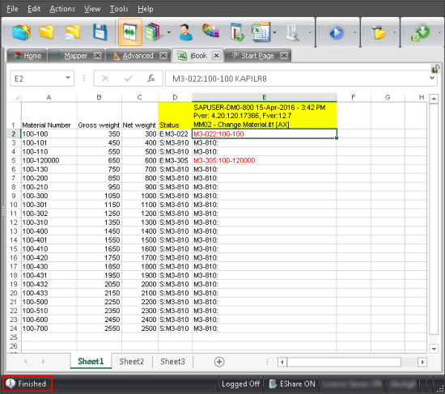
Task: Switch to the Advanced tab
Action: click(138, 56)
